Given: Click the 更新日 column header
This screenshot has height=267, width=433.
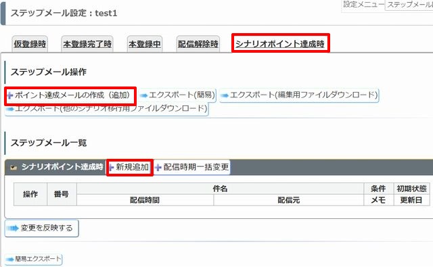Looking at the screenshot, I should [411, 200].
